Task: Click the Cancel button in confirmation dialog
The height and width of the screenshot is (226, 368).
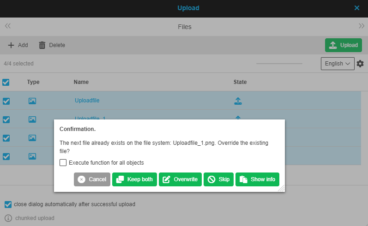Action: pyautogui.click(x=92, y=179)
